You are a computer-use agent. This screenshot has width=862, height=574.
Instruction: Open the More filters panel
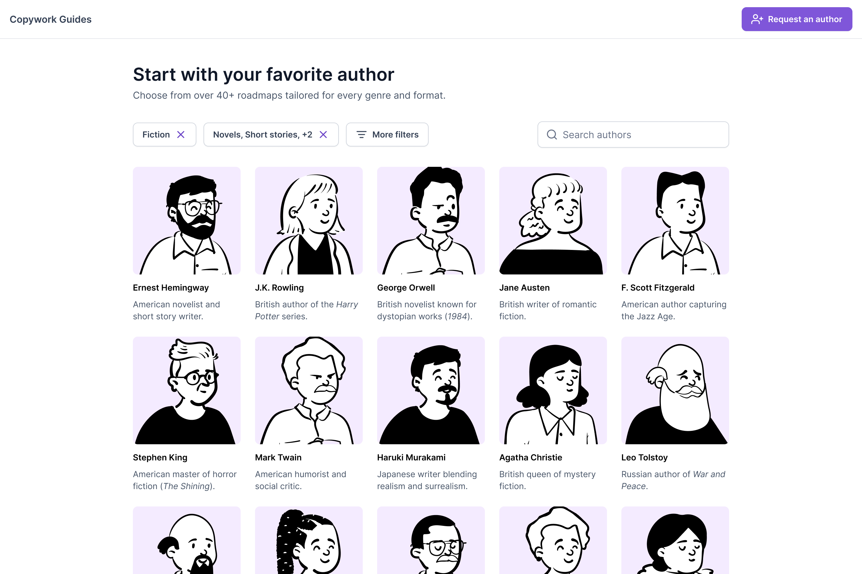coord(387,135)
